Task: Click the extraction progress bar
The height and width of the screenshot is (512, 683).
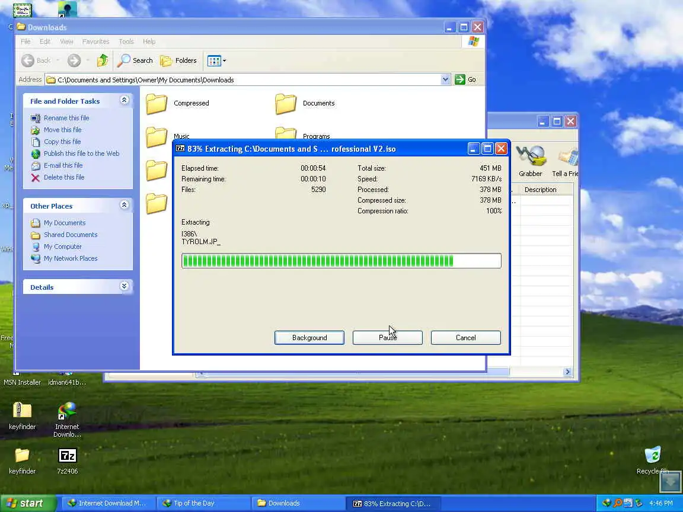Action: coord(341,261)
